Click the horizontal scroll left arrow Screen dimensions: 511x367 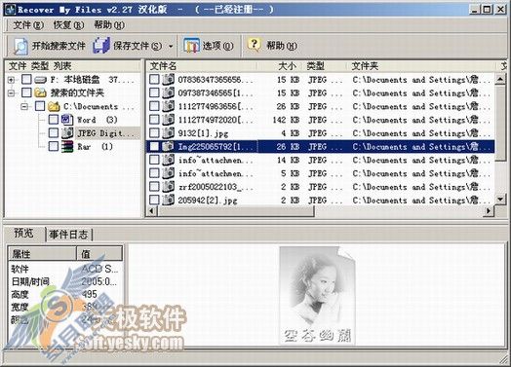[151, 211]
